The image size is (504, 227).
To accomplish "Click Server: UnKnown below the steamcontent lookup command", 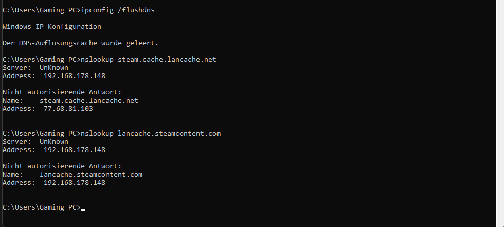I will (35, 142).
